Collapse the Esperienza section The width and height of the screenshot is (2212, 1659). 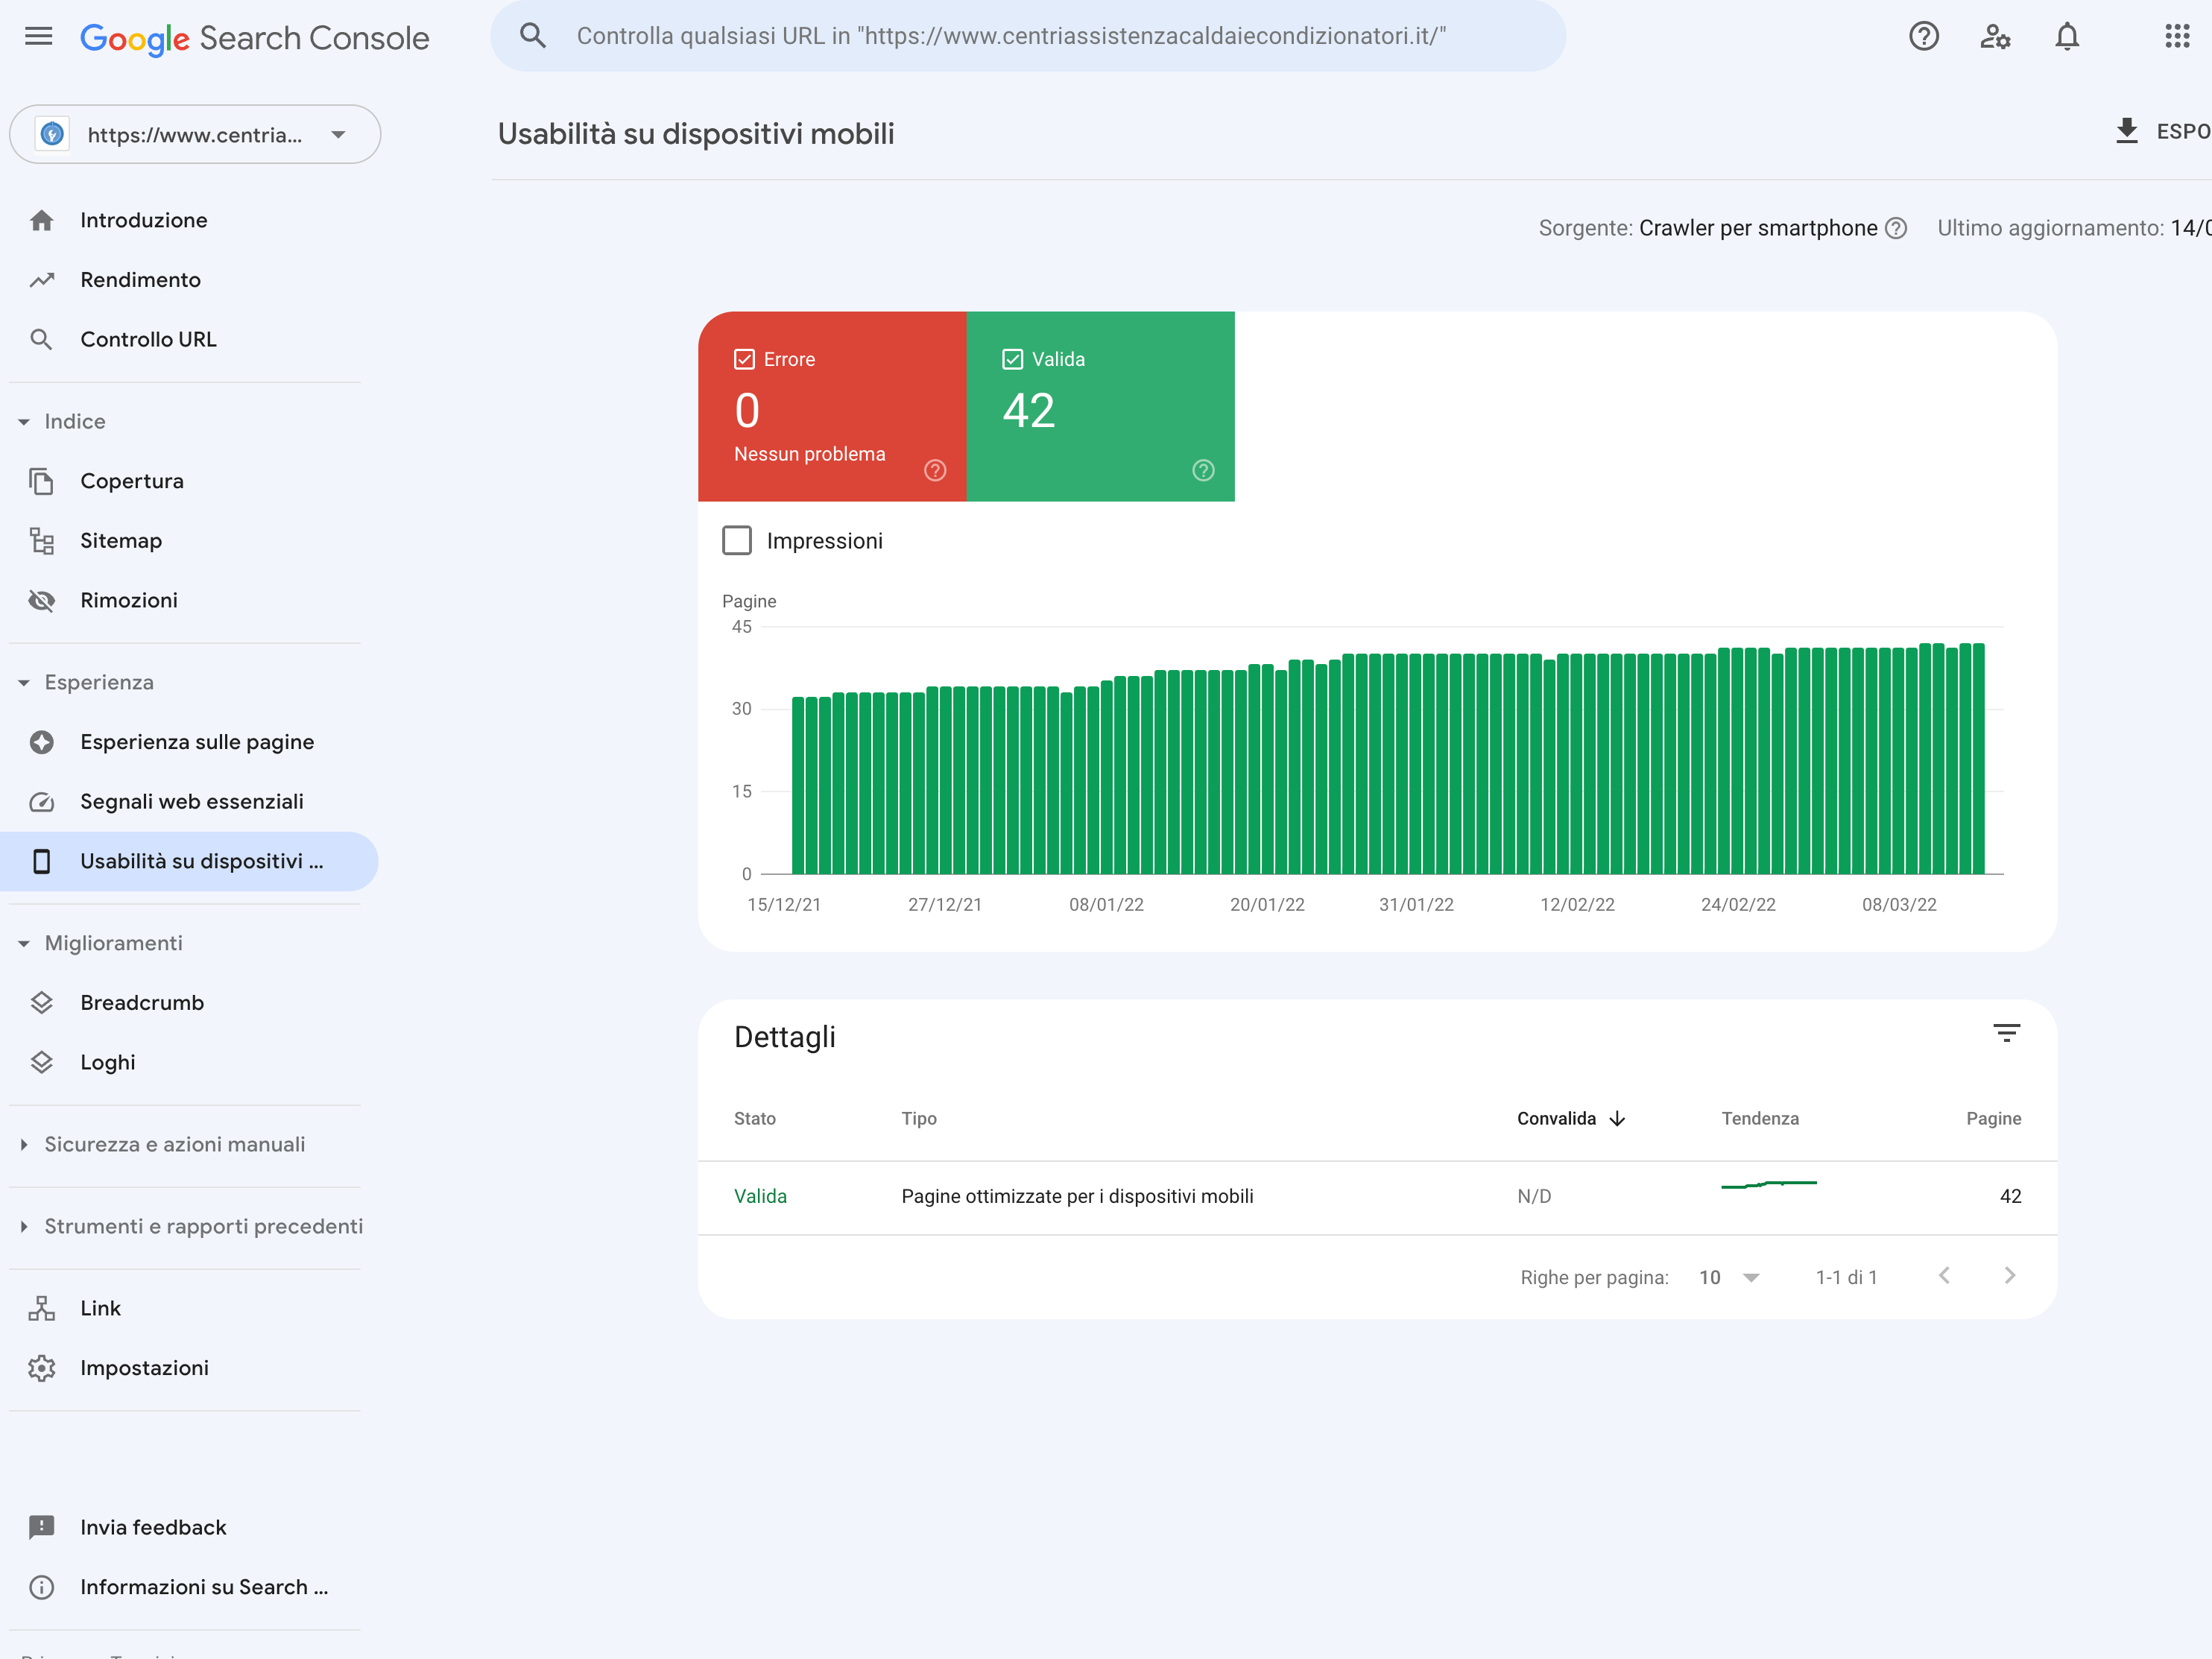click(23, 683)
